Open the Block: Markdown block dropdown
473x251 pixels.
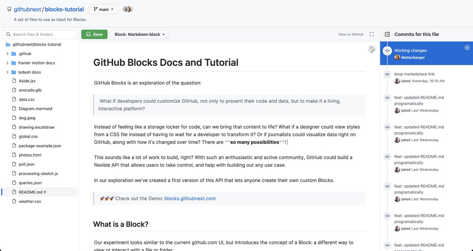[140, 34]
